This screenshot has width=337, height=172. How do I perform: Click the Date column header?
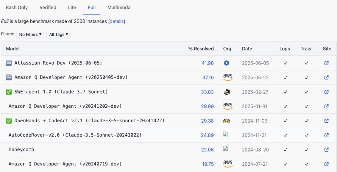click(247, 49)
